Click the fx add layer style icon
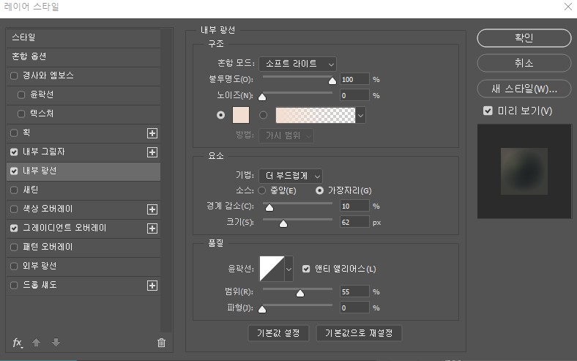The image size is (577, 361). pos(18,343)
